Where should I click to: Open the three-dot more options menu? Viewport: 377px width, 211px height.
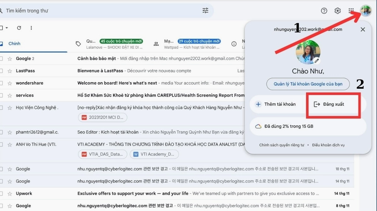(x=31, y=28)
